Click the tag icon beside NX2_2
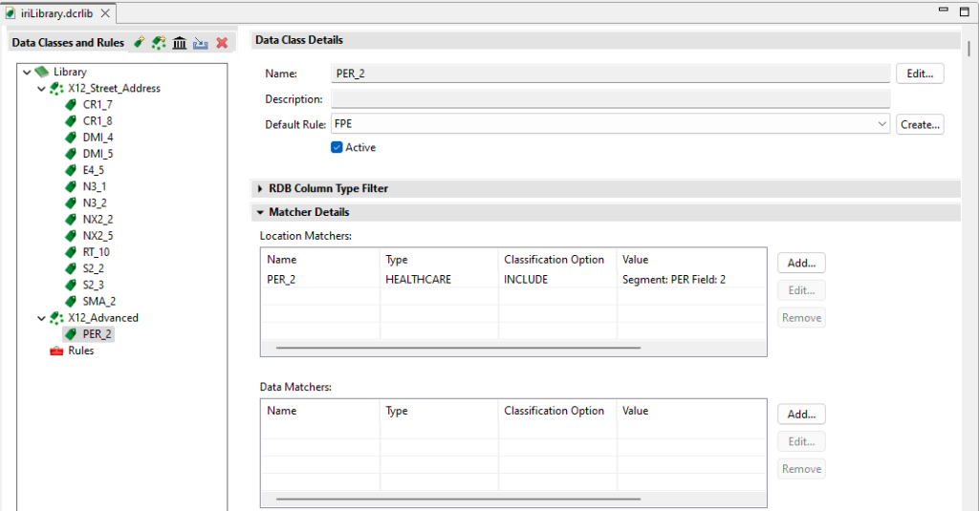The width and height of the screenshot is (979, 511). 71,220
